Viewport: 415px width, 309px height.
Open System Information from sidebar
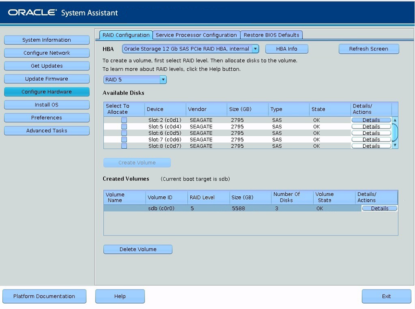[47, 40]
